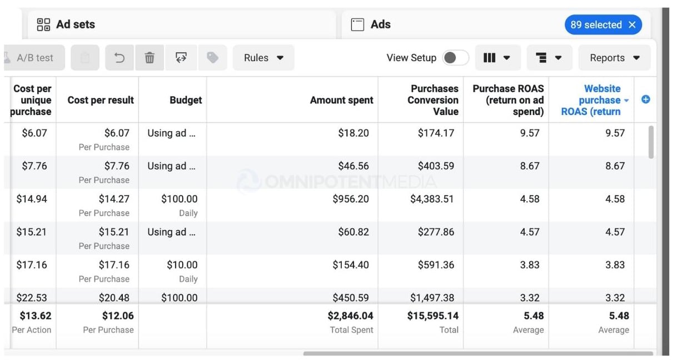Click the undo arrow icon
The width and height of the screenshot is (677, 360).
(120, 58)
